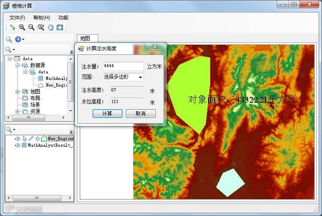
Task: Select the 数据源 tree item
Action: pyautogui.click(x=37, y=65)
